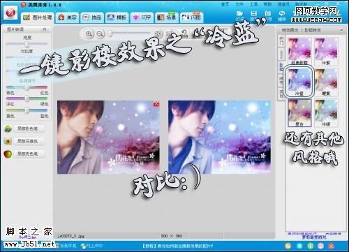349x252 pixels.
Task: Go to the 闪字 tab
Action: [x=142, y=17]
